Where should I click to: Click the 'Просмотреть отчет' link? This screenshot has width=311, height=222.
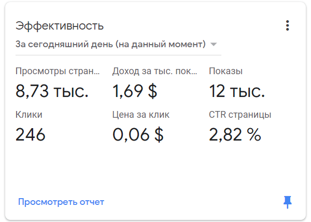coord(61,202)
